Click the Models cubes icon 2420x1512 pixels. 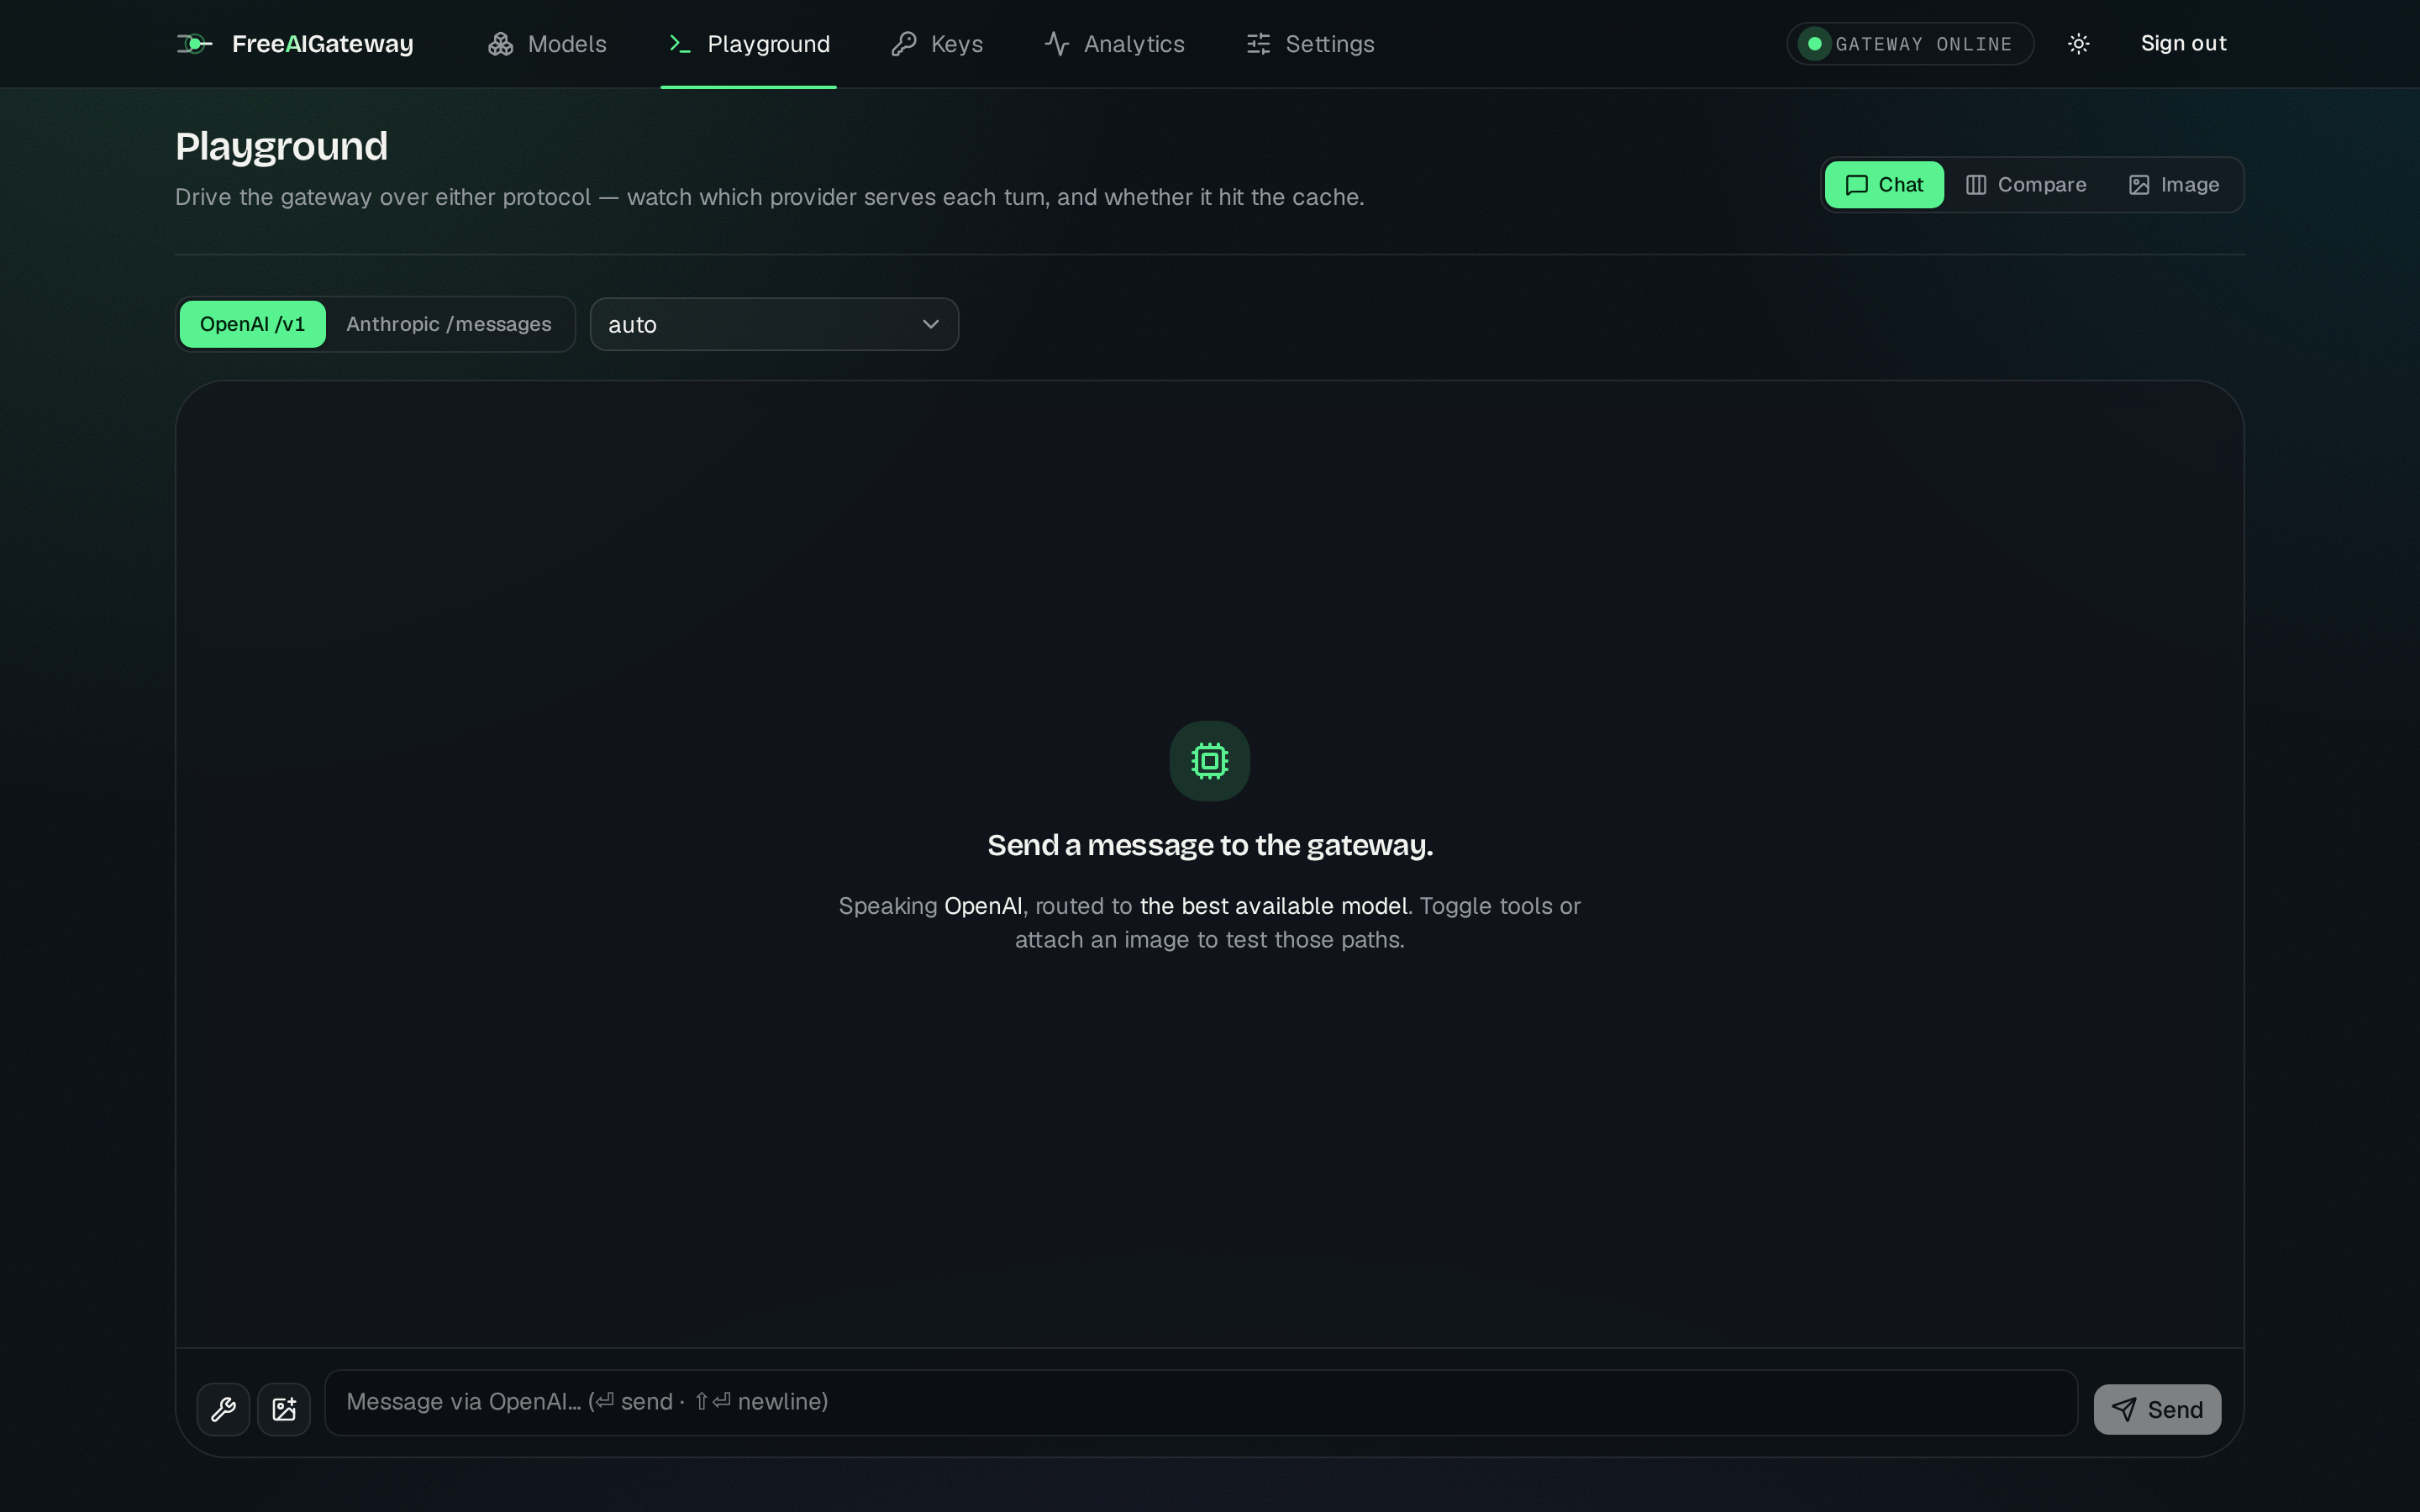pyautogui.click(x=500, y=44)
